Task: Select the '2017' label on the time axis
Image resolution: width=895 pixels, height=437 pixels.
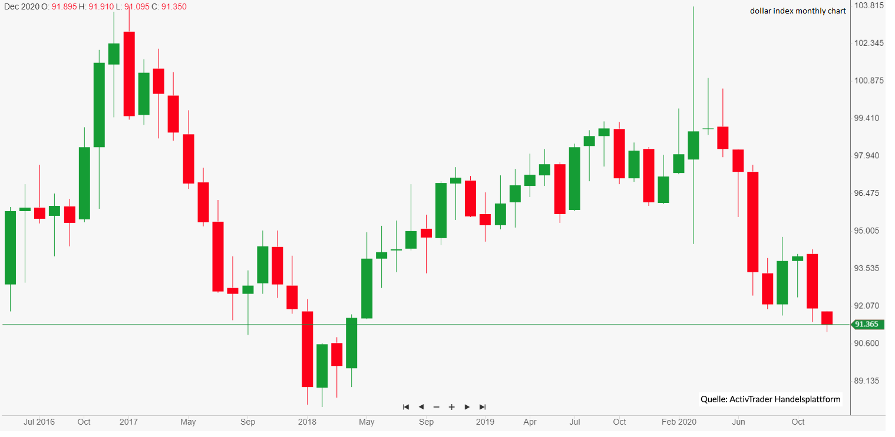Action: (128, 422)
